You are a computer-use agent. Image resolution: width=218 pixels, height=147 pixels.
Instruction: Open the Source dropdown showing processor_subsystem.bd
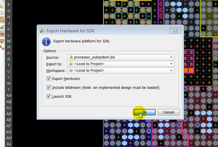[x=121, y=57]
